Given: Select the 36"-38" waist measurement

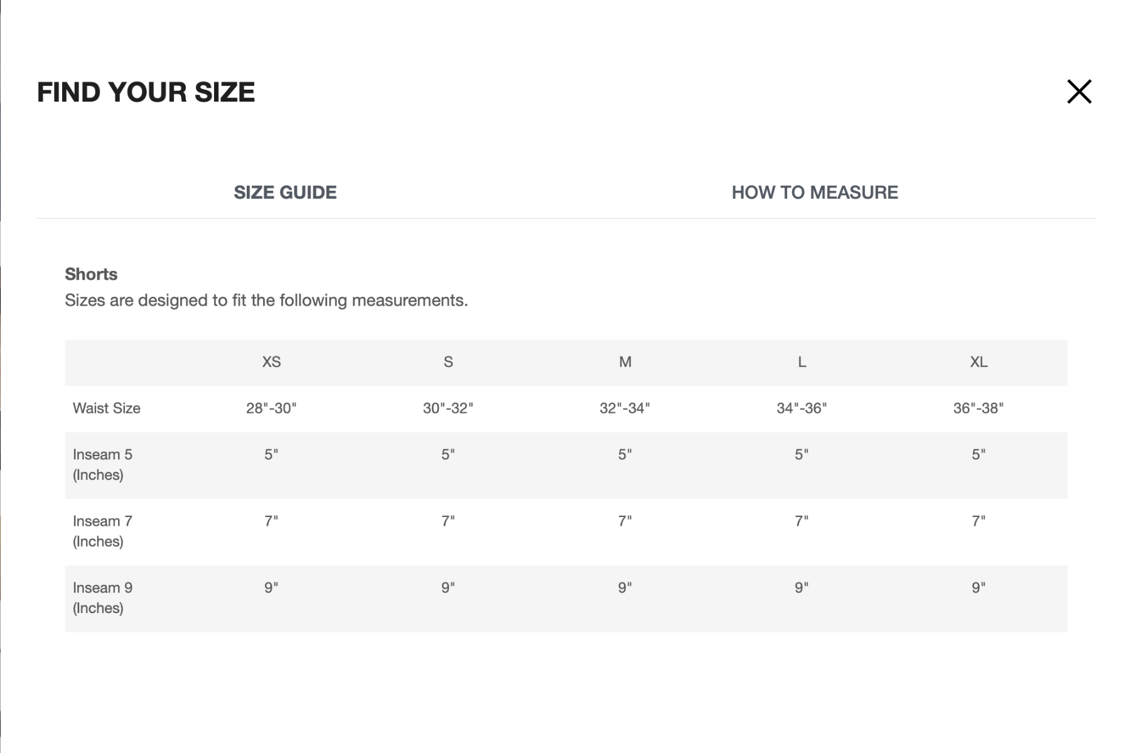Looking at the screenshot, I should (x=978, y=408).
